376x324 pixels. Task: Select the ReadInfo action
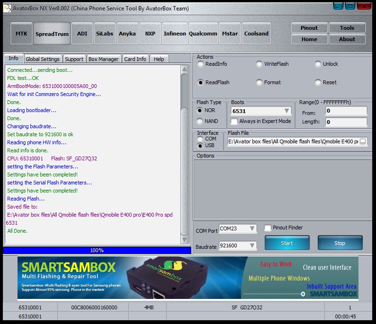pyautogui.click(x=213, y=64)
